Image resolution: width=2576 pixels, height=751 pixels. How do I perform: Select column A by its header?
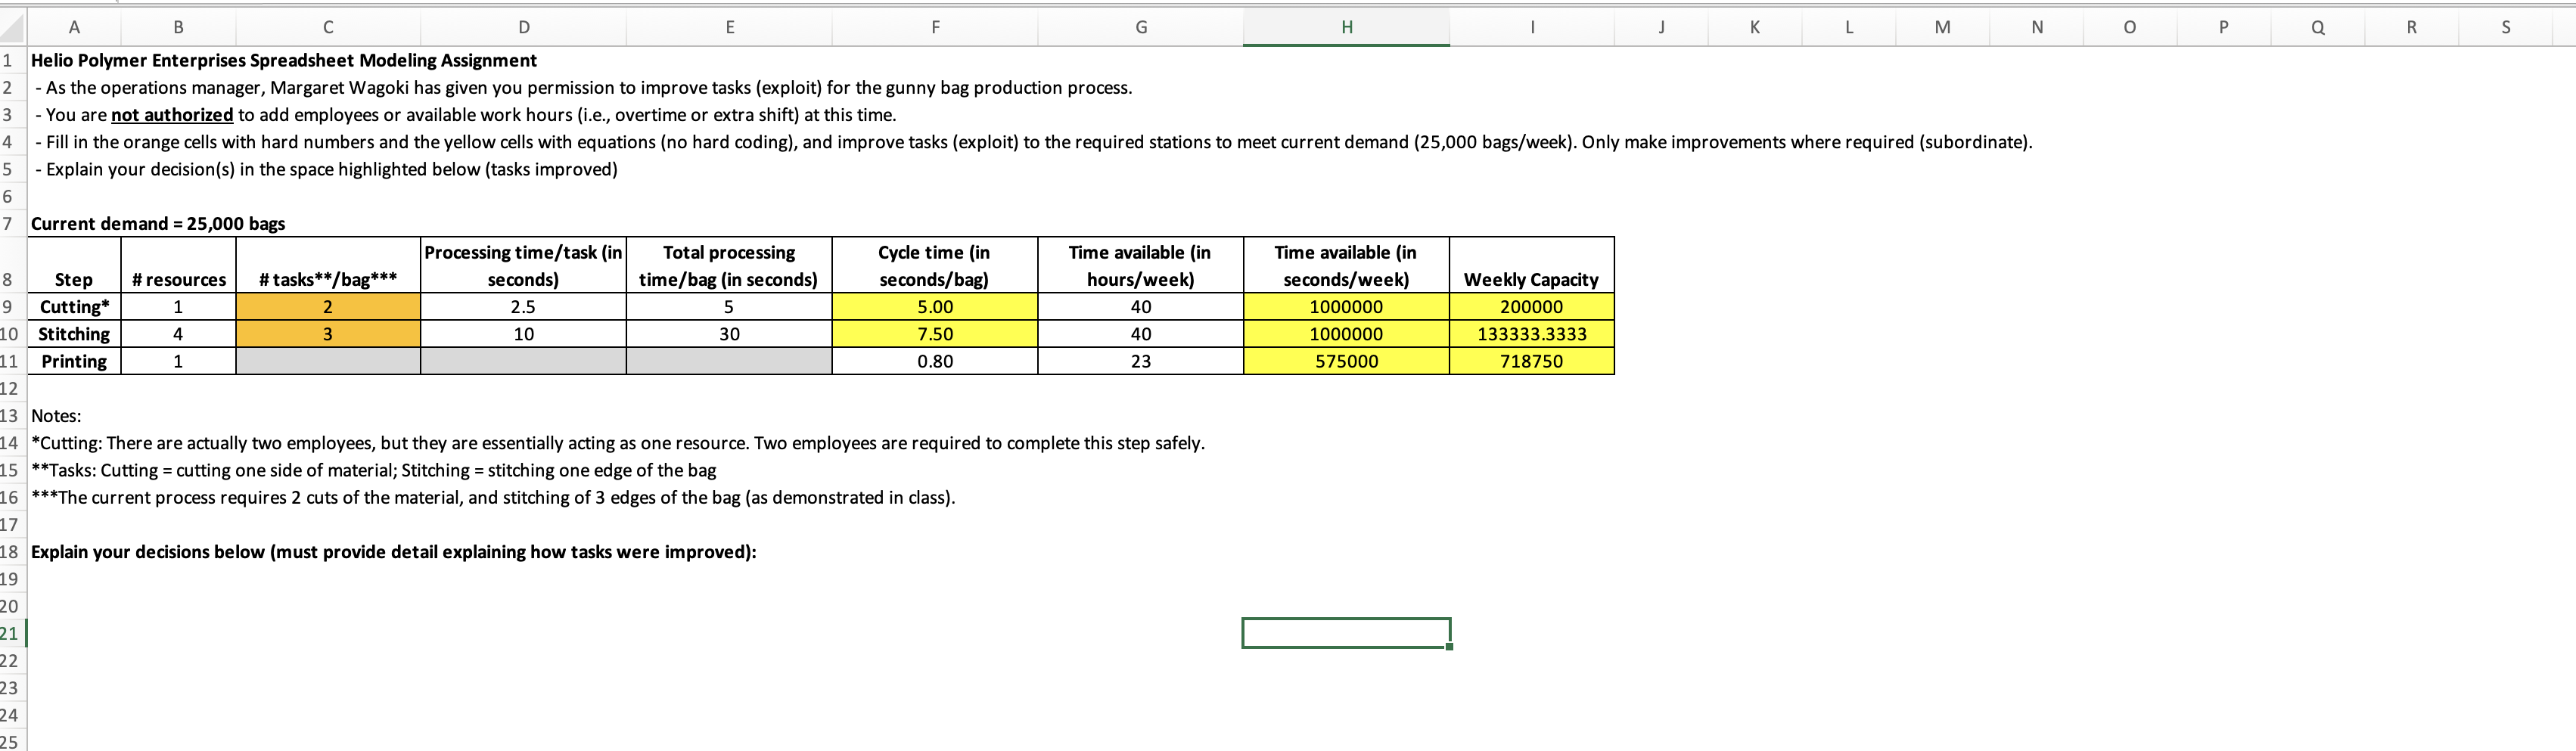click(x=74, y=27)
